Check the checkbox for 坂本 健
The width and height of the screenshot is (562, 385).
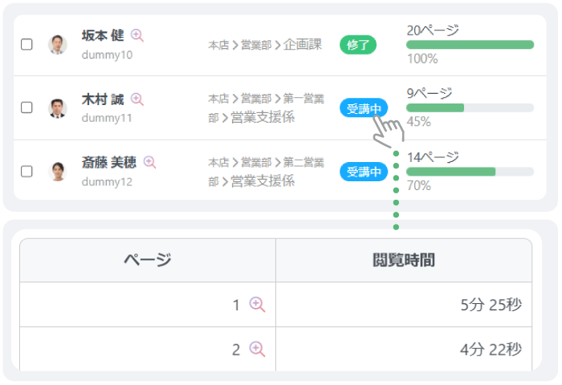(26, 44)
